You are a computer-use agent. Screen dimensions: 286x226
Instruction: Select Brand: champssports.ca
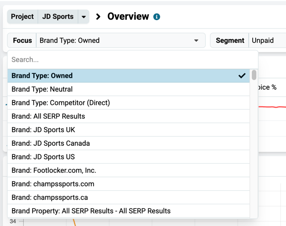click(128, 197)
